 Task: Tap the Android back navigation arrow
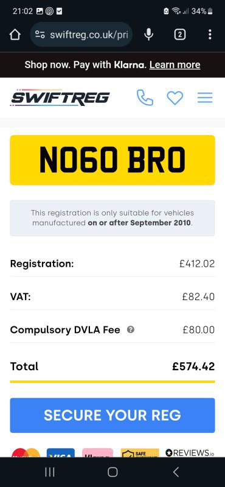point(176,472)
